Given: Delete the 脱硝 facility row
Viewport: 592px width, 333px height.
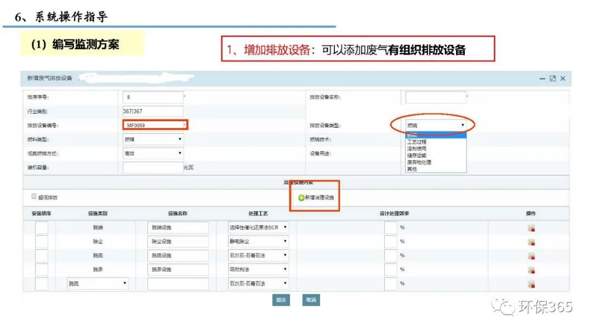Looking at the screenshot, I should tap(531, 227).
